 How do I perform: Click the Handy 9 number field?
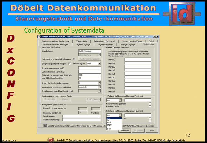[x=138, y=91]
